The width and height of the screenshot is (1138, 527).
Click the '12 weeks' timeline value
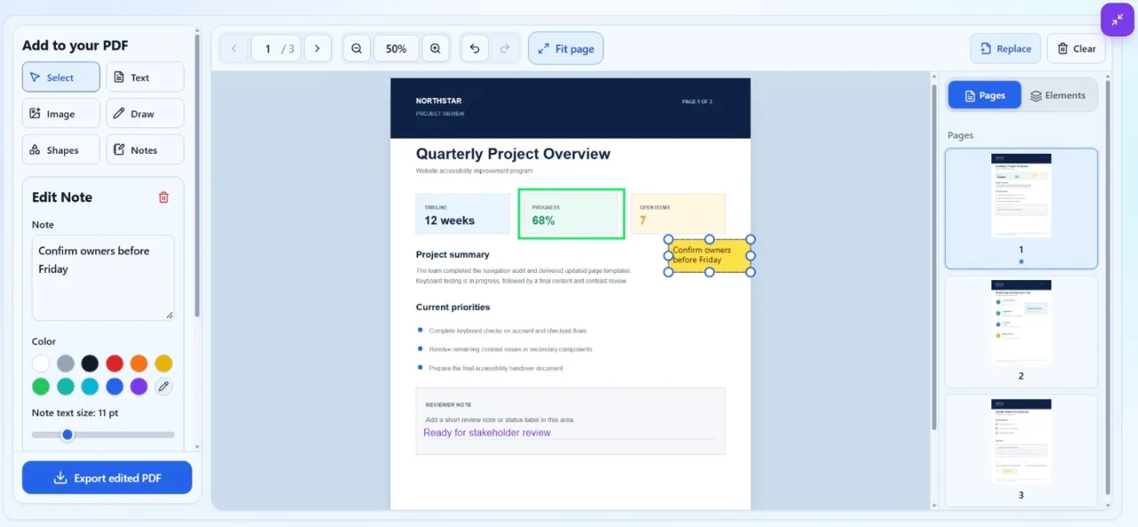click(x=449, y=220)
